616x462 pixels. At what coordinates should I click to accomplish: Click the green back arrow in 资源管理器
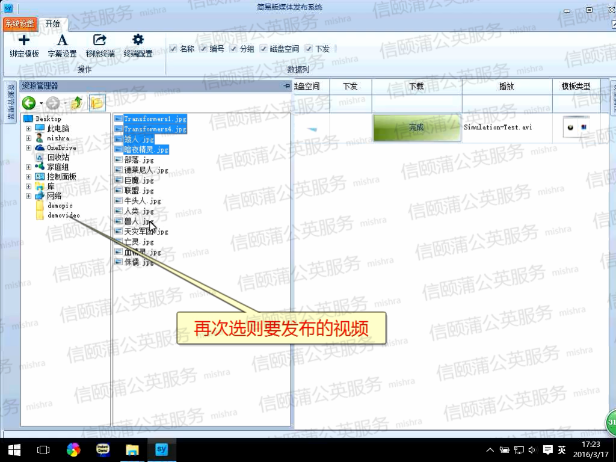tap(29, 103)
